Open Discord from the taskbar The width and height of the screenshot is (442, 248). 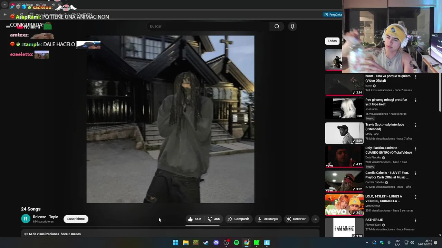216,242
